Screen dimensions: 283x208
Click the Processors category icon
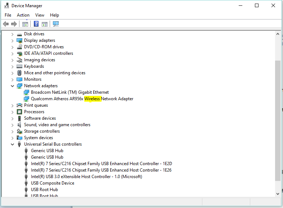tap(19, 112)
